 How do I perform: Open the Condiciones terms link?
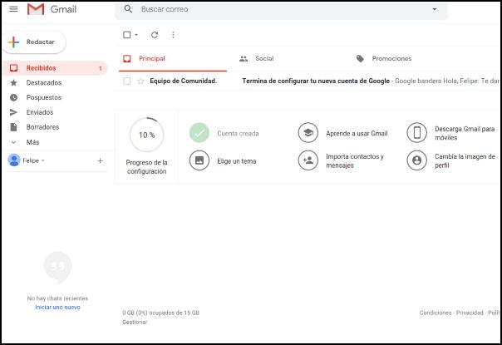(436, 313)
